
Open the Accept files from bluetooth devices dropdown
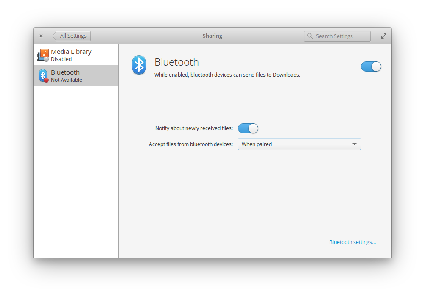point(299,144)
